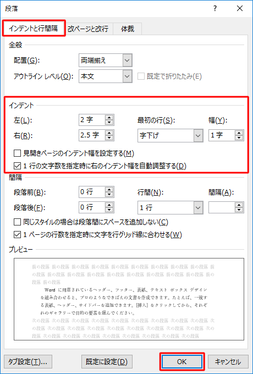Click the paragraph preview box
The image size is (253, 374).
click(x=129, y=299)
